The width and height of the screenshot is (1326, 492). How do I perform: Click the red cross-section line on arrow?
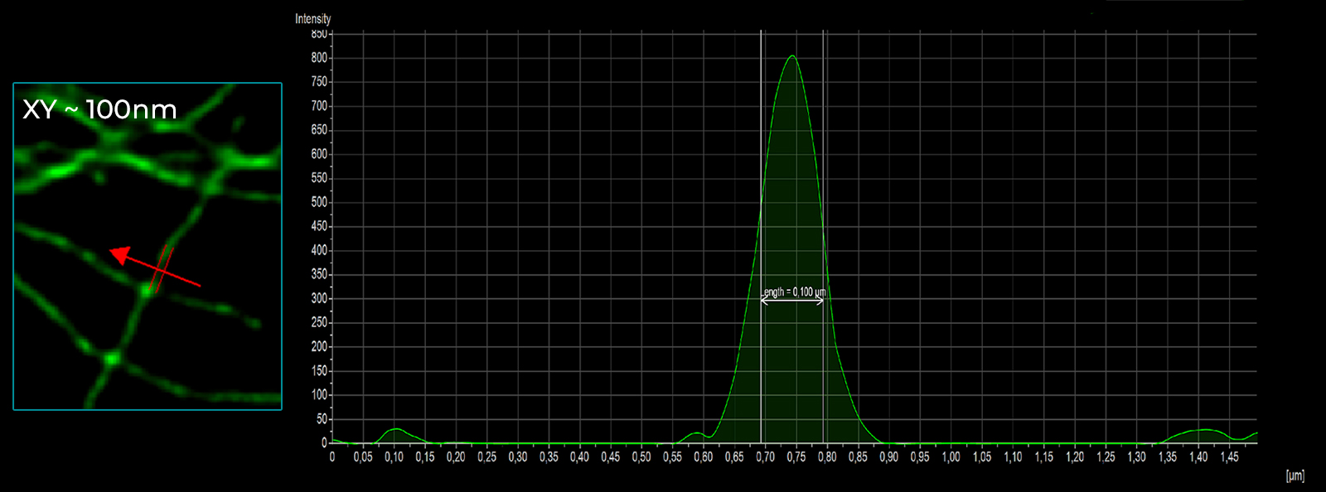[162, 268]
